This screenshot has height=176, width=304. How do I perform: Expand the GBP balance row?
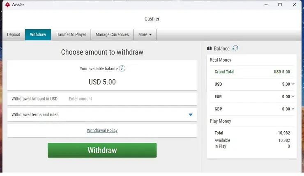point(293,109)
